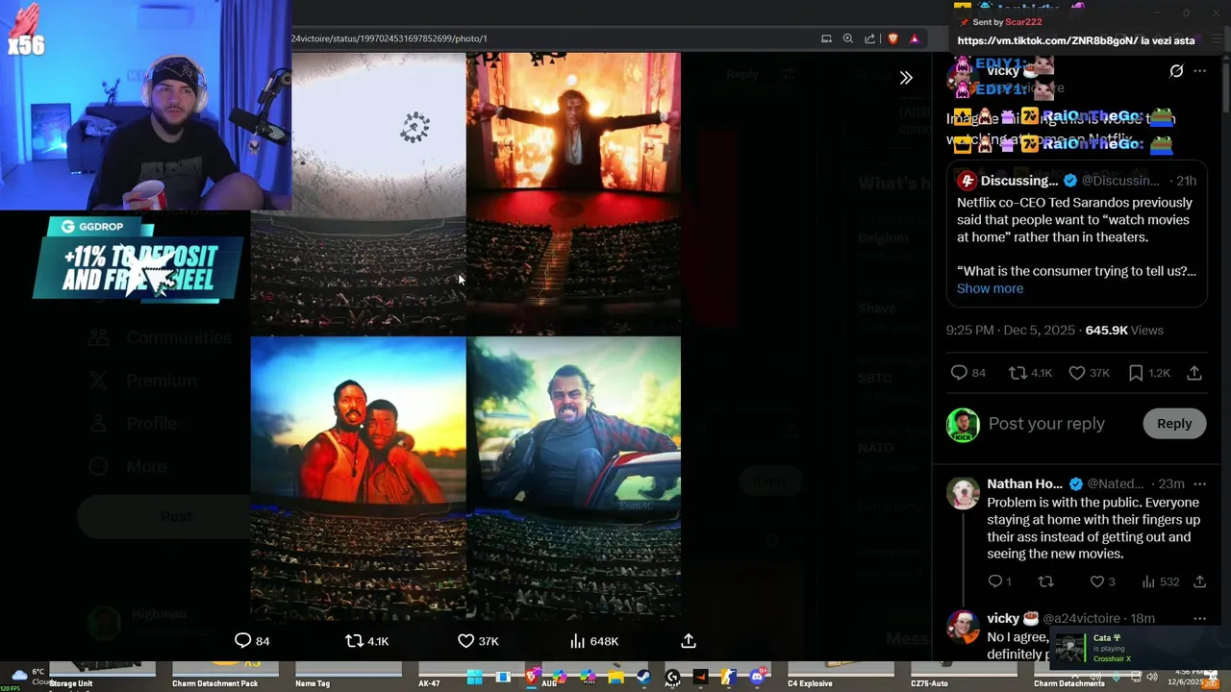Click the bottom-left two-men theater image
Viewport: 1231px width, 692px height.
click(358, 478)
